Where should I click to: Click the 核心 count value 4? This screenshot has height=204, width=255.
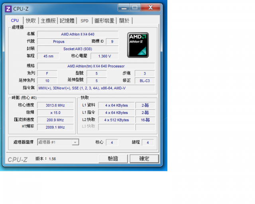(112, 143)
